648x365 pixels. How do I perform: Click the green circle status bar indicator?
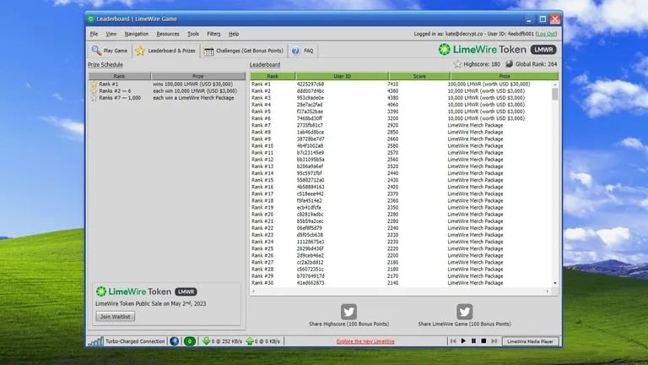tap(190, 341)
